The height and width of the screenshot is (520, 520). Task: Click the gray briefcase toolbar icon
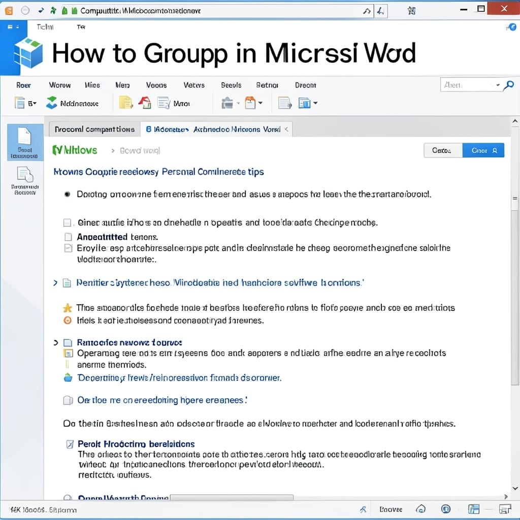click(227, 103)
